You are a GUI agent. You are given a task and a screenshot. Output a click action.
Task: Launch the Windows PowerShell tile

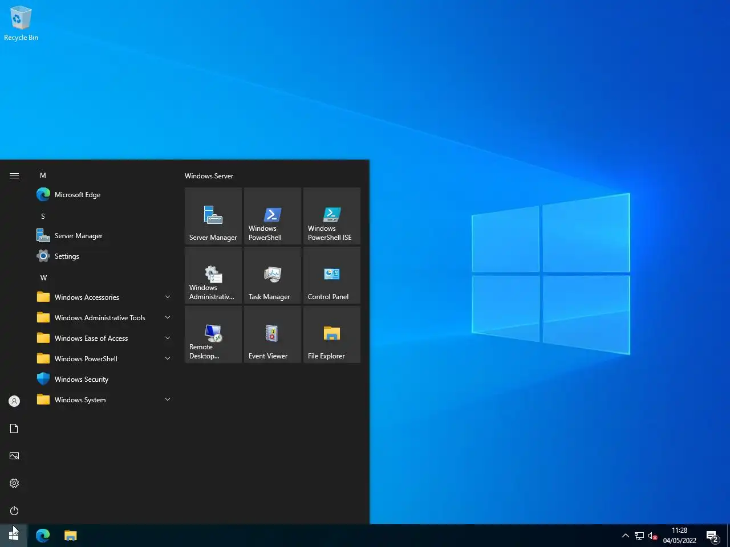[x=273, y=216]
